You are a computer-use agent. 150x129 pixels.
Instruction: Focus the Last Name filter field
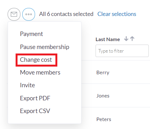click(122, 51)
